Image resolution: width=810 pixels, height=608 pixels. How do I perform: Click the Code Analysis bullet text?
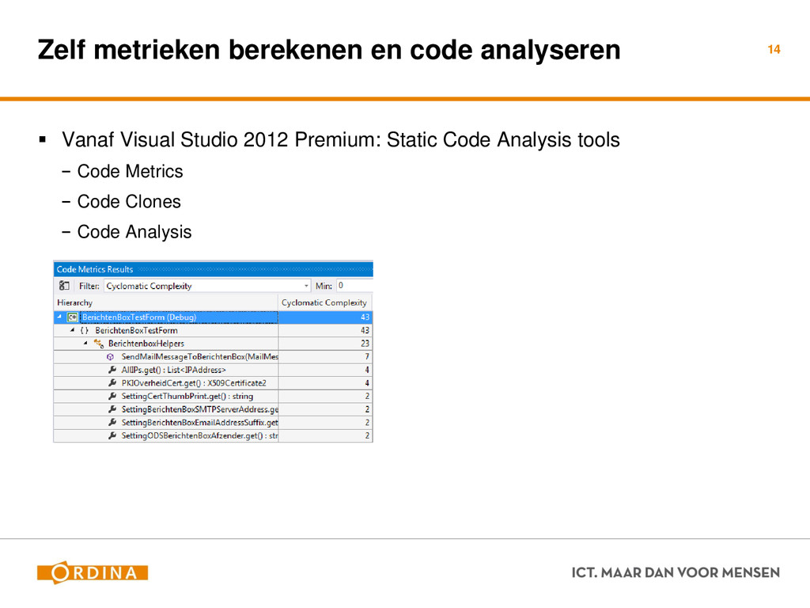click(x=134, y=232)
